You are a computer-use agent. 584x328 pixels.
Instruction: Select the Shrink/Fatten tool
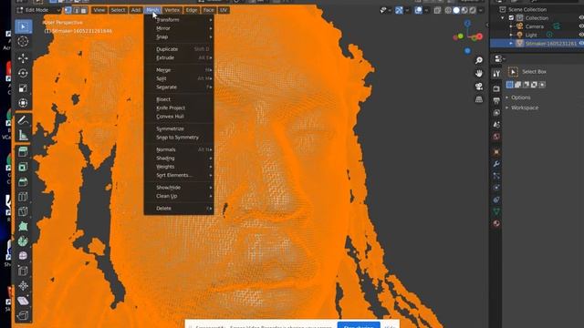(23, 285)
